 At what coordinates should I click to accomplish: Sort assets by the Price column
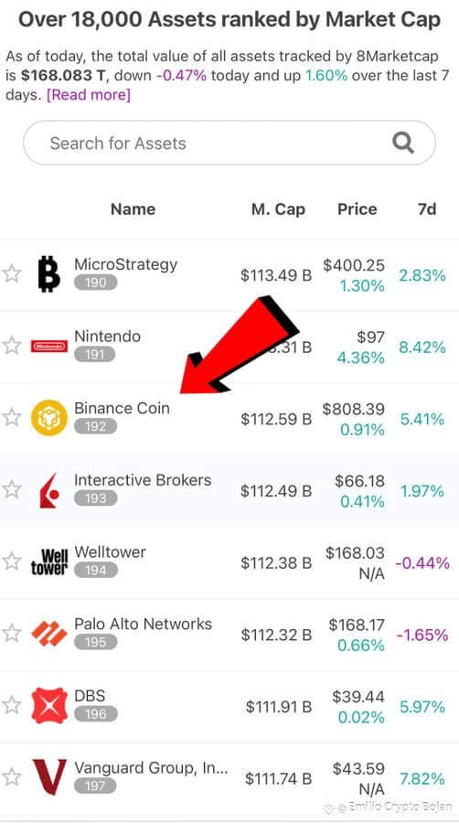358,208
